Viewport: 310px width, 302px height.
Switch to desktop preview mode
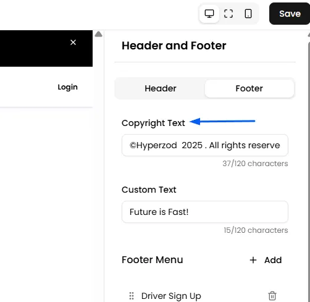tap(209, 14)
